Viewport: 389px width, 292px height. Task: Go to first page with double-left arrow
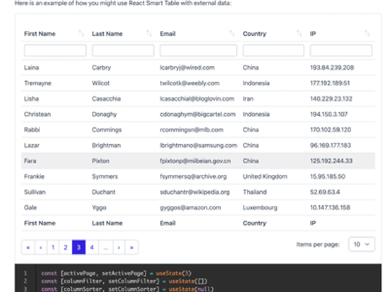pyautogui.click(x=28, y=247)
